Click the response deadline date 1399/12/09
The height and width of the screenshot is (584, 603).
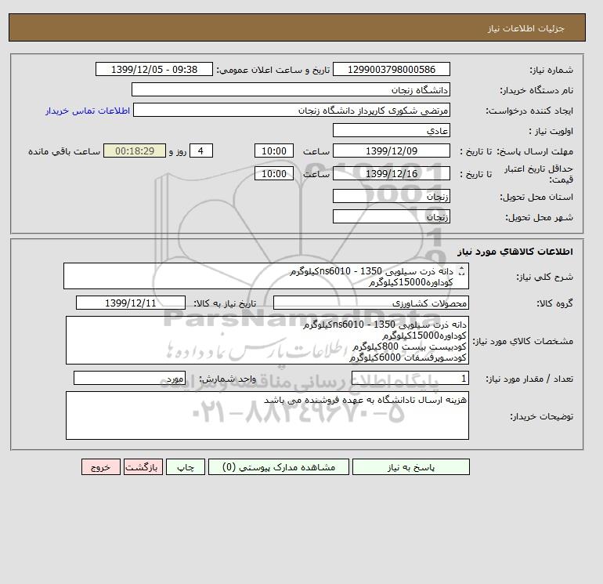point(391,151)
